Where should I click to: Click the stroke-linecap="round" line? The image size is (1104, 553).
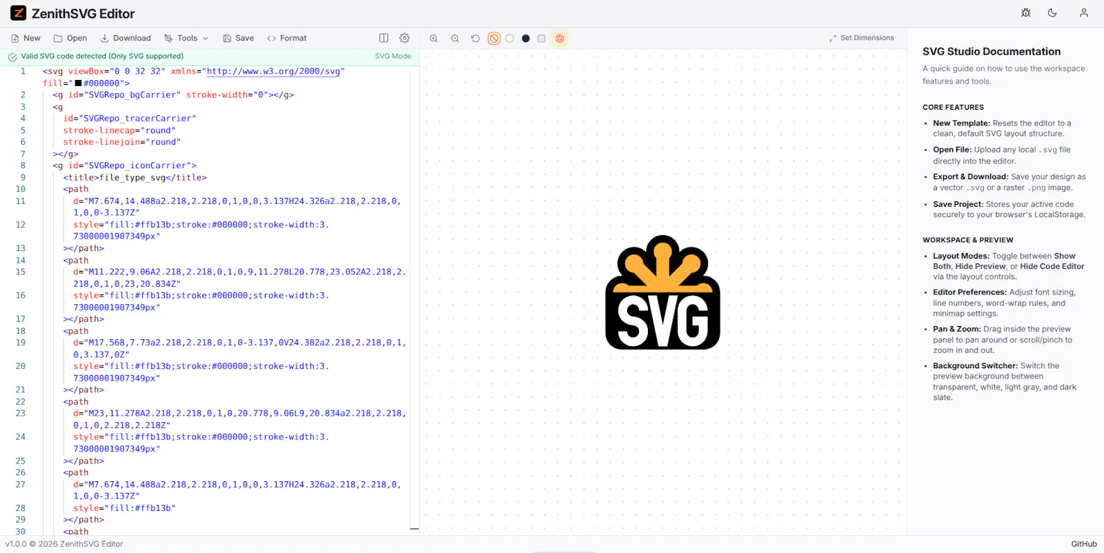(x=119, y=130)
